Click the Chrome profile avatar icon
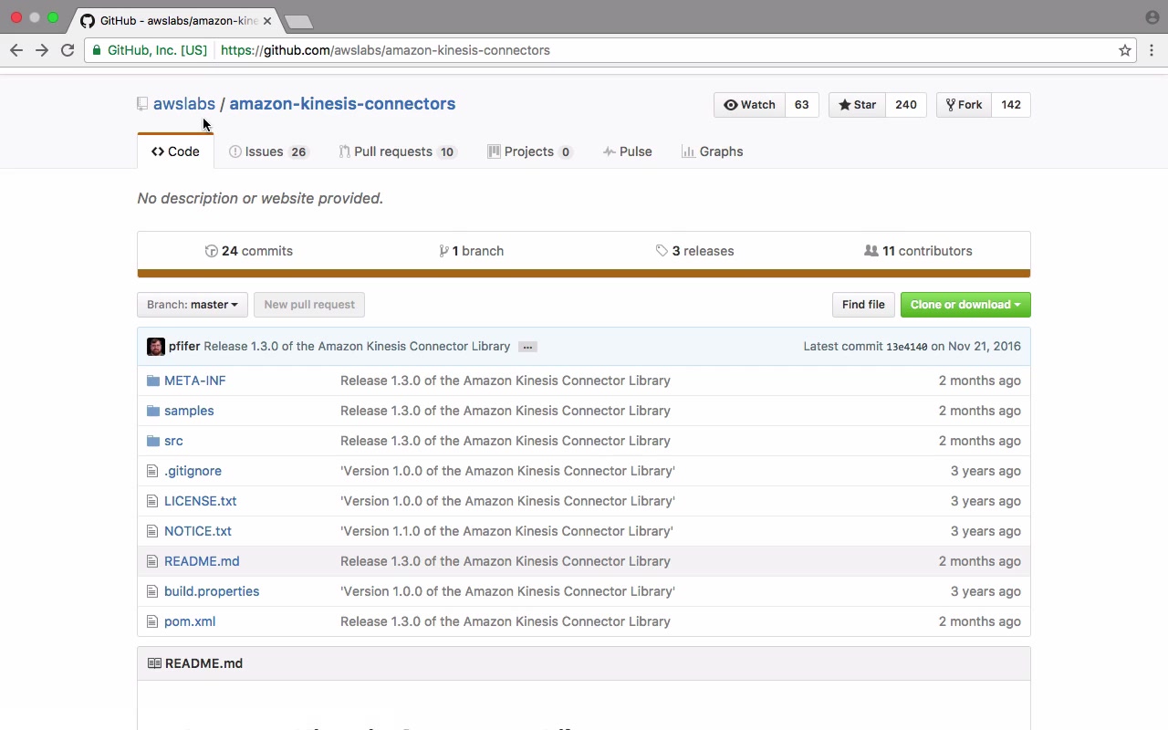 (1152, 17)
